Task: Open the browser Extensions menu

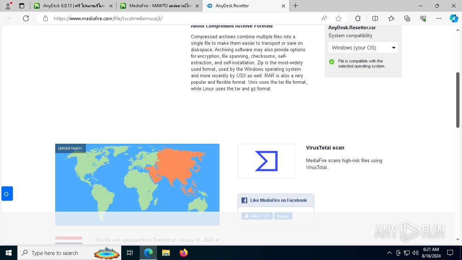Action: tap(358, 18)
